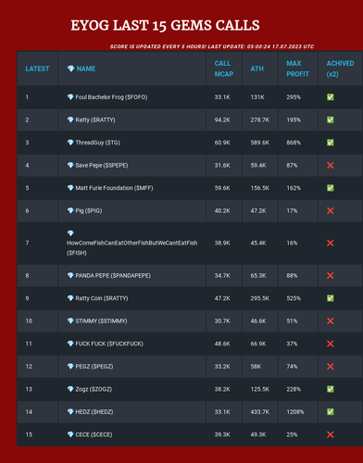Click the 868% max profit value
This screenshot has width=363, height=463.
294,143
